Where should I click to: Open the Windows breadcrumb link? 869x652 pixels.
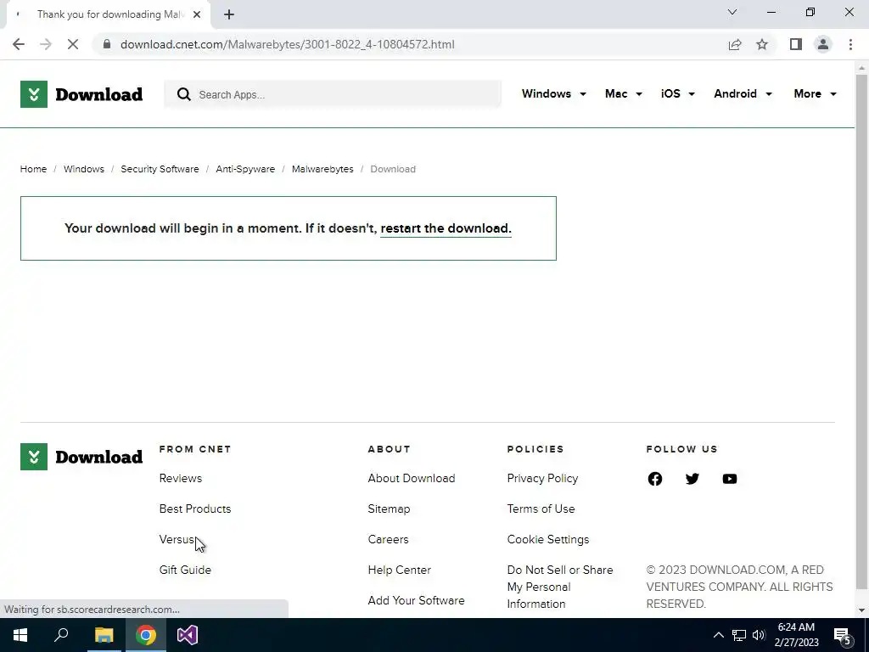click(x=84, y=169)
